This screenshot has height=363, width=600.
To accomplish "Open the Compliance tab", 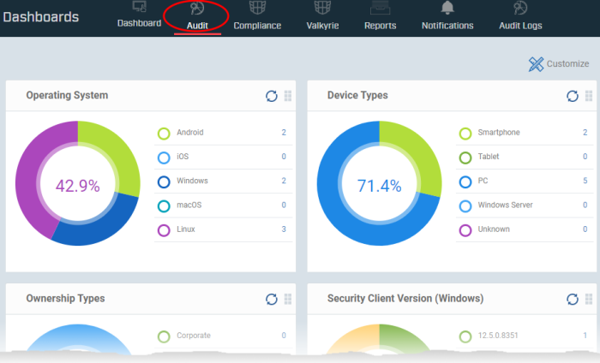I will [x=257, y=16].
